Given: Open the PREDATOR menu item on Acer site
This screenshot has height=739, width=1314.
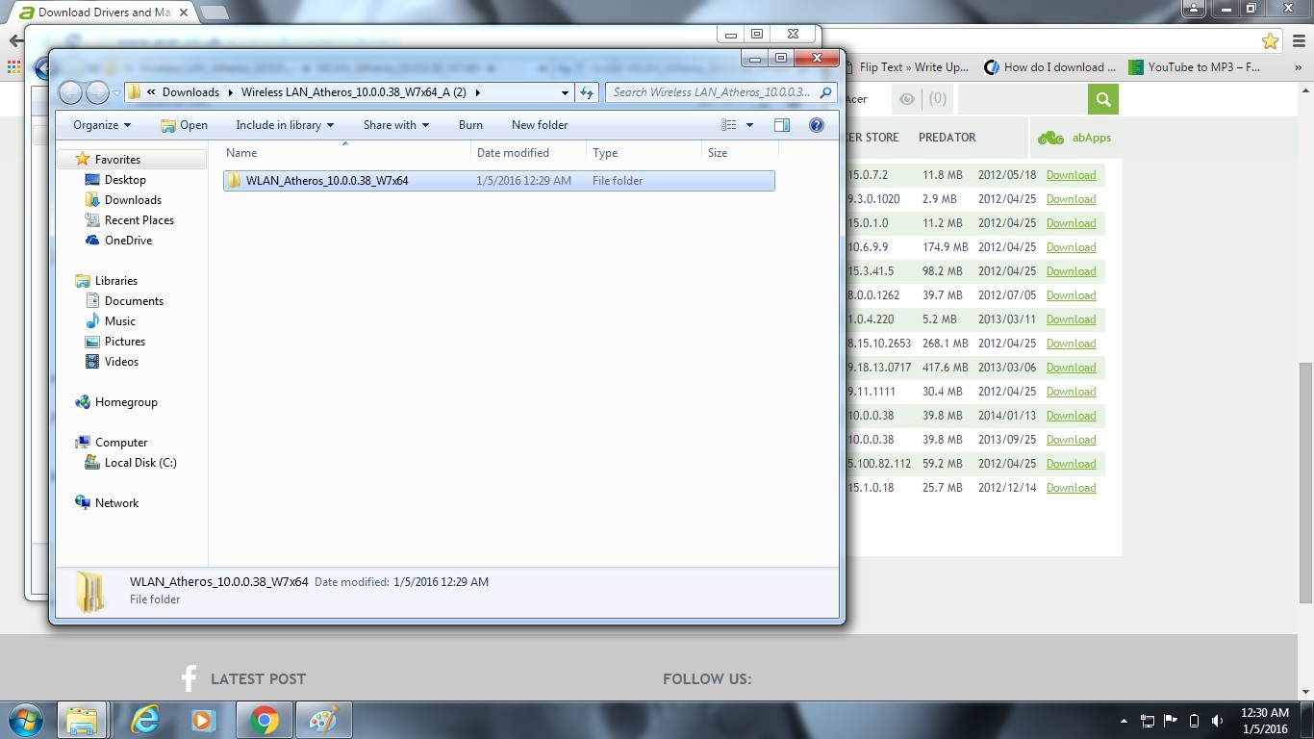Looking at the screenshot, I should coord(947,138).
